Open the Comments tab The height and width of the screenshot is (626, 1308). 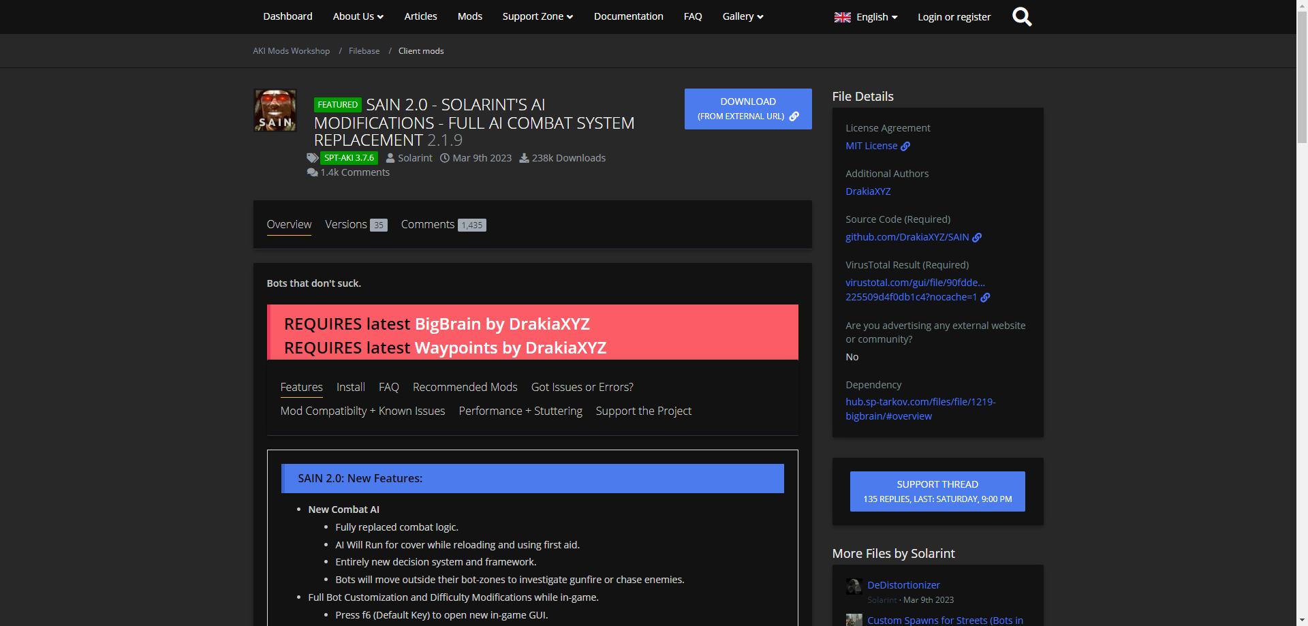[x=443, y=225]
